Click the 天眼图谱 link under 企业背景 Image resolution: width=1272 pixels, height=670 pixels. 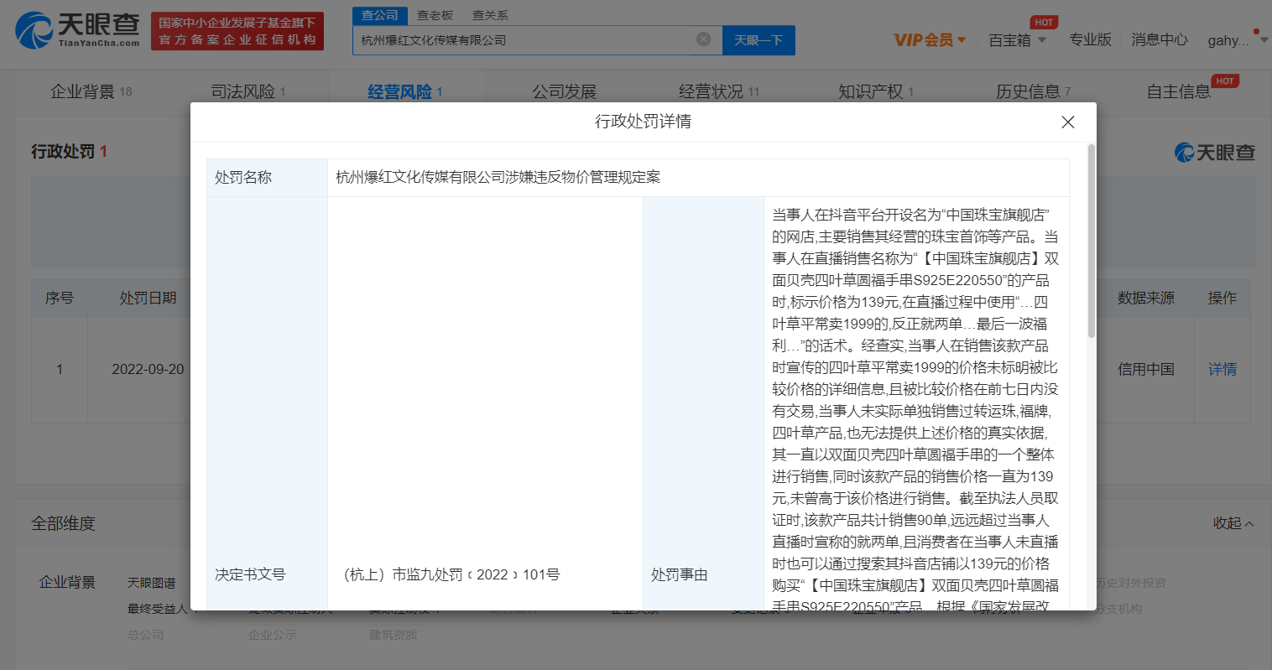click(x=152, y=583)
